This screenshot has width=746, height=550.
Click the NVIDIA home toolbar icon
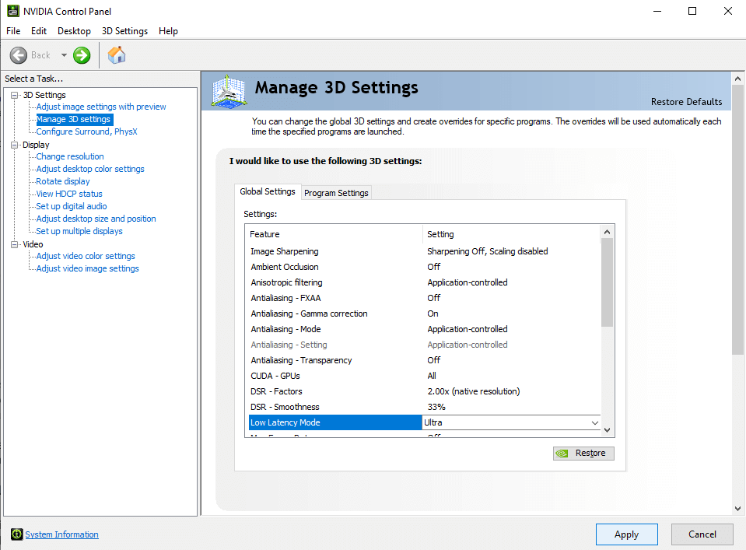pos(117,54)
